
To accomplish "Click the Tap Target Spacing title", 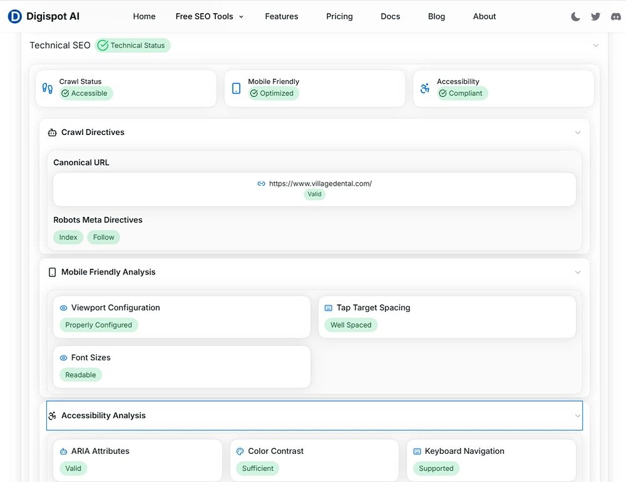I will click(x=373, y=308).
